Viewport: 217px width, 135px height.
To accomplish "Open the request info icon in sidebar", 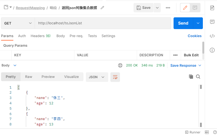I will [212, 50].
